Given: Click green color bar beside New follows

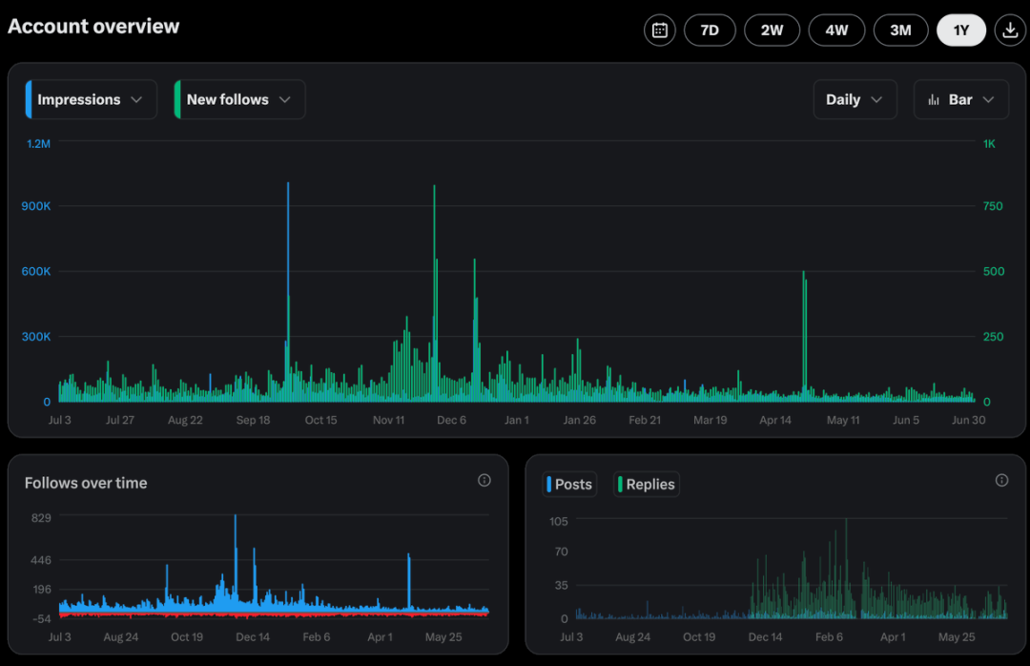Looking at the screenshot, I should [x=177, y=99].
